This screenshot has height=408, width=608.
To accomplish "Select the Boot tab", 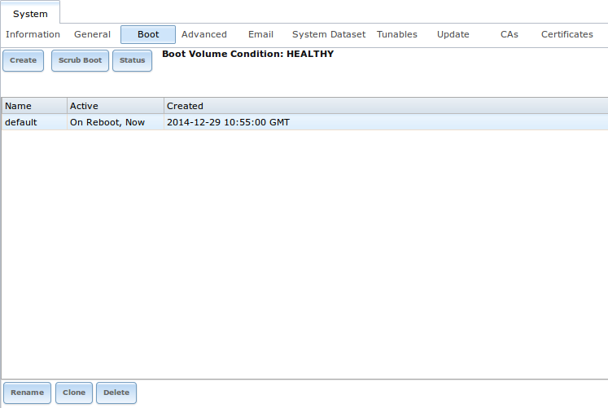I will pos(148,34).
